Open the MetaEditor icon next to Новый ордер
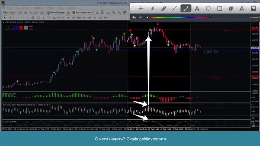This screenshot has height=146, width=260. 68,13
